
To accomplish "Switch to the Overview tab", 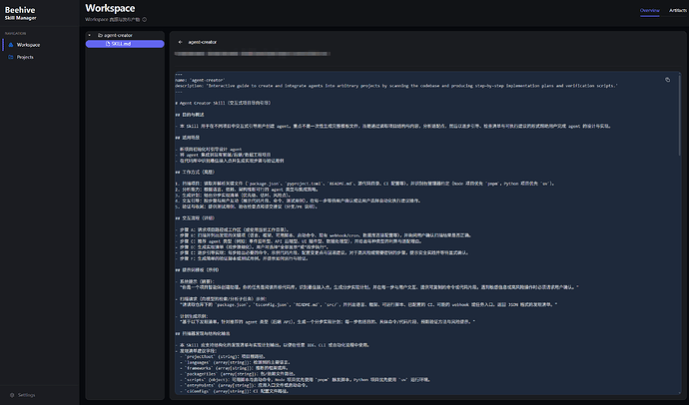I will pyautogui.click(x=649, y=11).
